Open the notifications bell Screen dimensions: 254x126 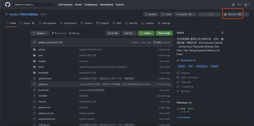233,5
